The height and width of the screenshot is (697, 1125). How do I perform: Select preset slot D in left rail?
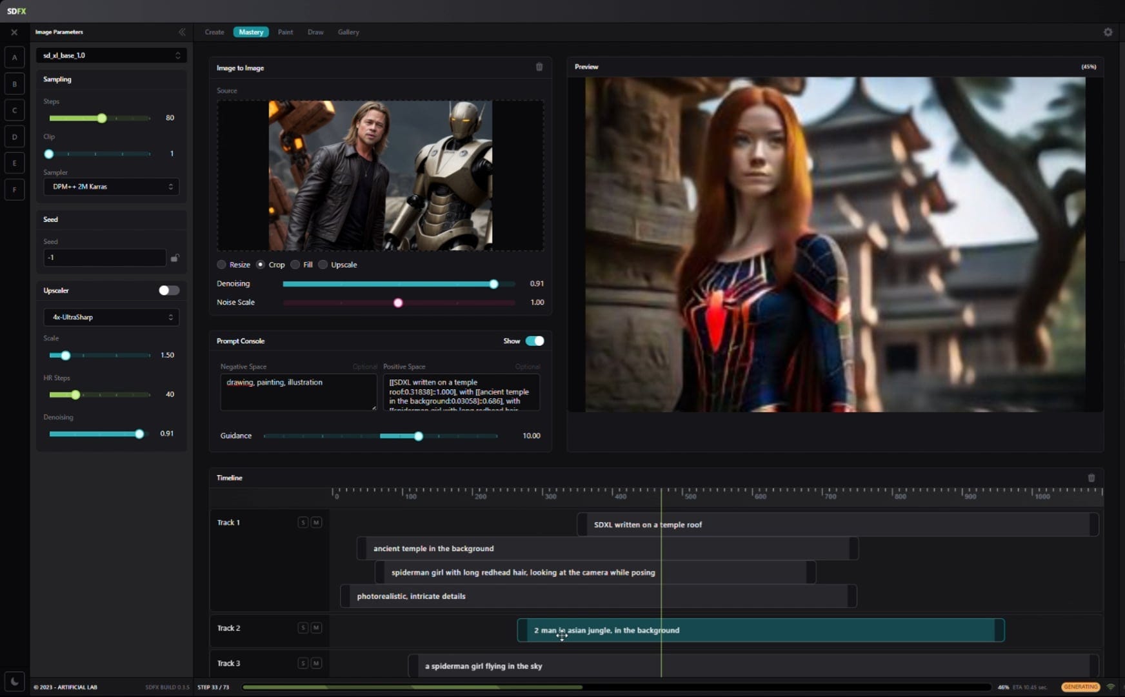(14, 137)
